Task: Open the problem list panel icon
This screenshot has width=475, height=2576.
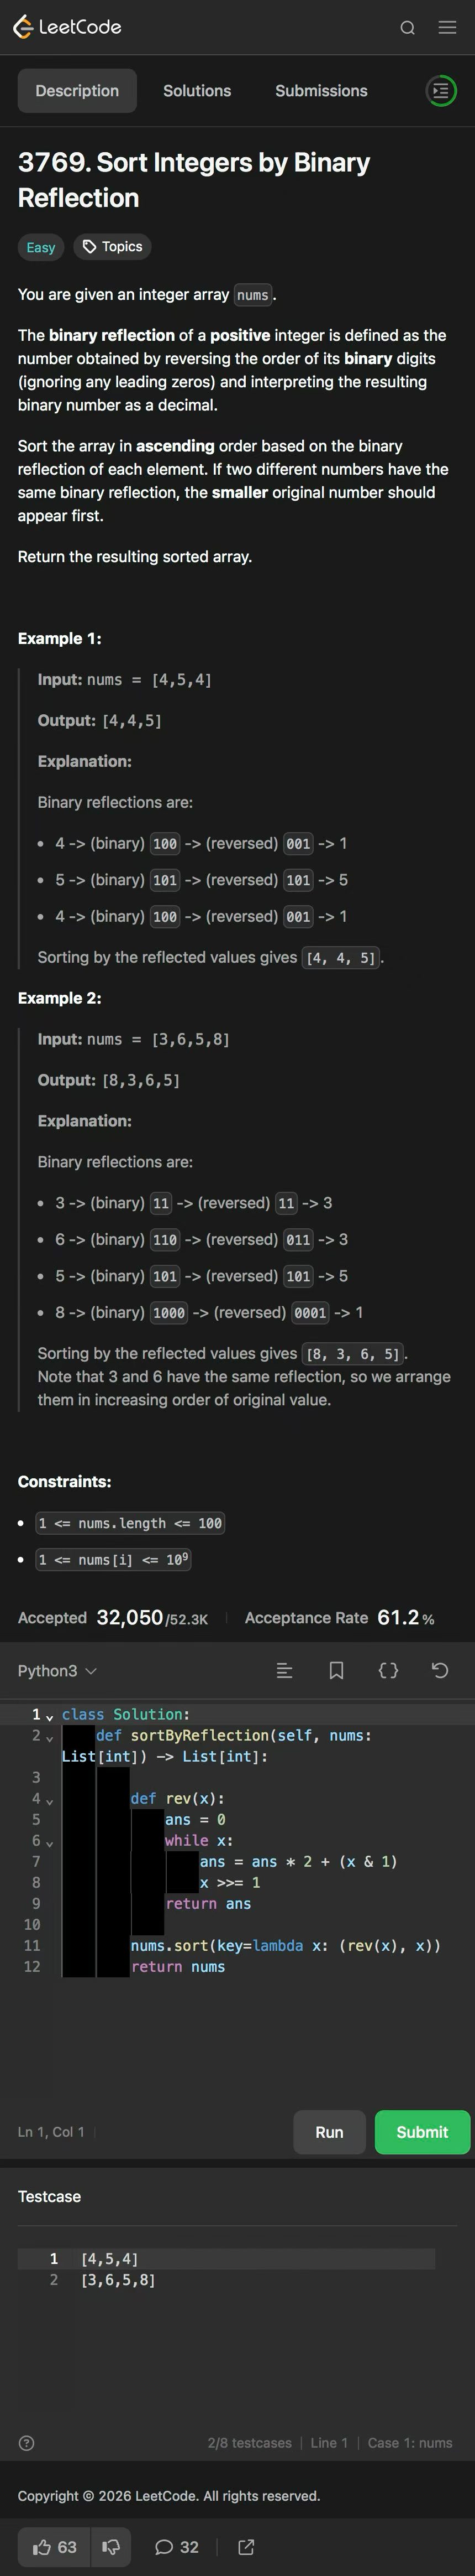Action: [x=441, y=91]
